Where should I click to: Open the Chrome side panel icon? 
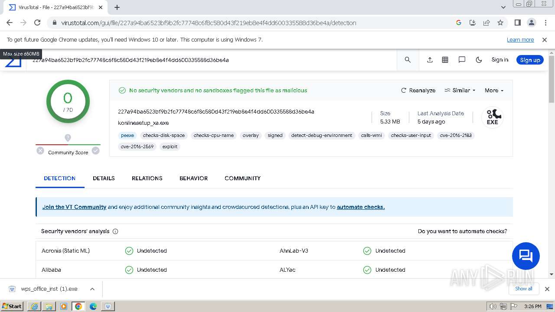pos(517,23)
